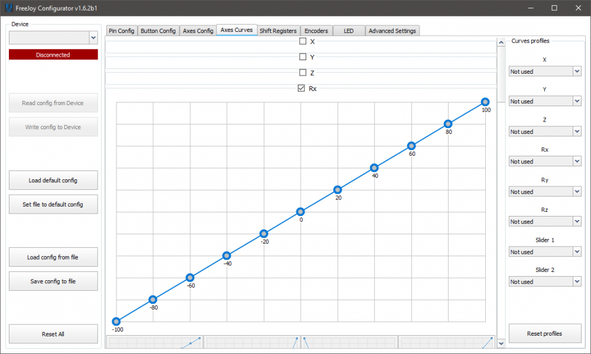The width and height of the screenshot is (591, 354).
Task: Maximize the FreeJoy Configurator window
Action: pos(554,8)
